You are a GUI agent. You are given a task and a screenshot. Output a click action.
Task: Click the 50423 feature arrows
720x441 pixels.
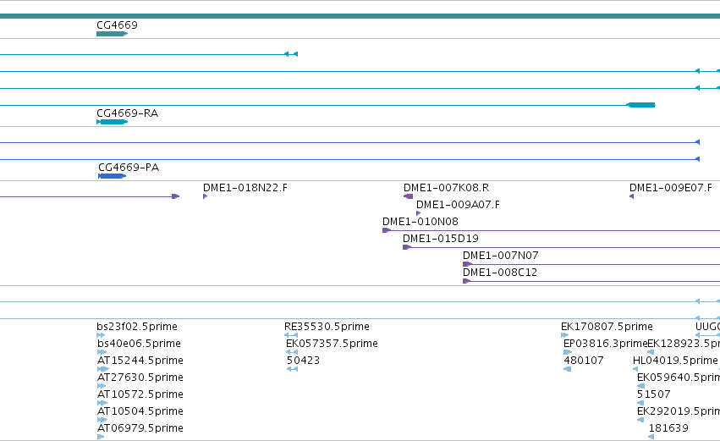click(292, 369)
